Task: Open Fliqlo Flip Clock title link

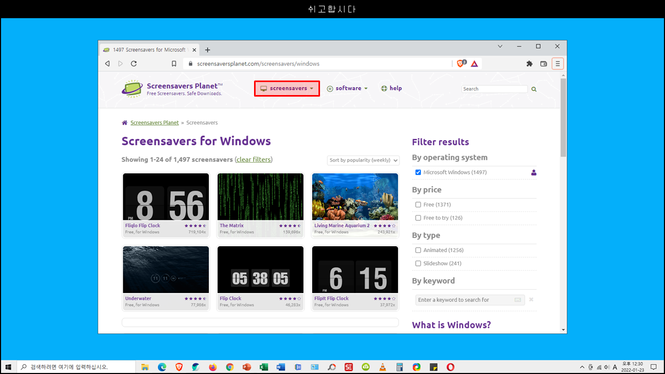Action: (x=142, y=225)
